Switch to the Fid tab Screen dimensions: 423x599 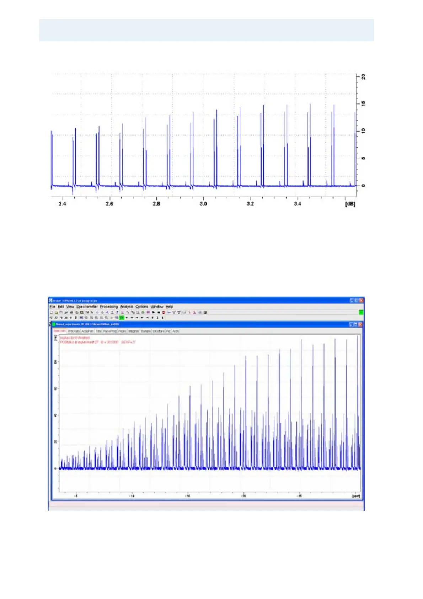pos(168,331)
